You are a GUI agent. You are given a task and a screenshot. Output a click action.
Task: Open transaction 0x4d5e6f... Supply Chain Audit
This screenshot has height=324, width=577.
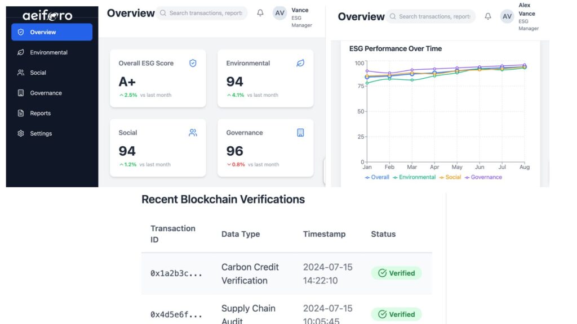(x=176, y=315)
